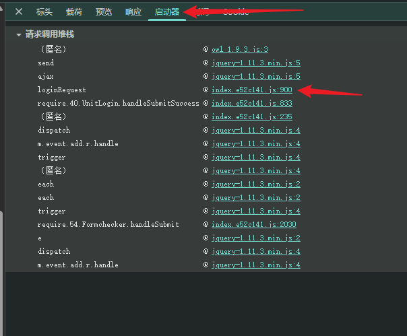
Task: Collapse the 请求调用堆栈 section
Action: [x=18, y=35]
